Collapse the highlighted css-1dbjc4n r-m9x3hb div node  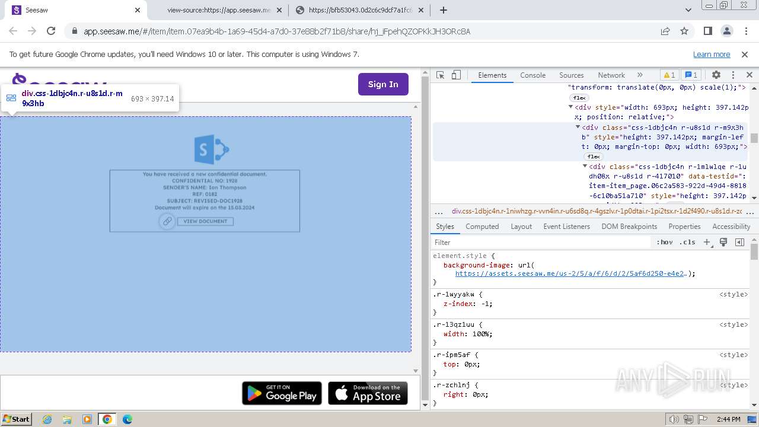click(x=578, y=128)
